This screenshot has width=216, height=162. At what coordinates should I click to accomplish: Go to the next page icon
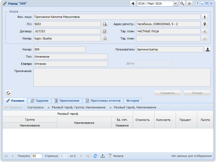click(81, 156)
